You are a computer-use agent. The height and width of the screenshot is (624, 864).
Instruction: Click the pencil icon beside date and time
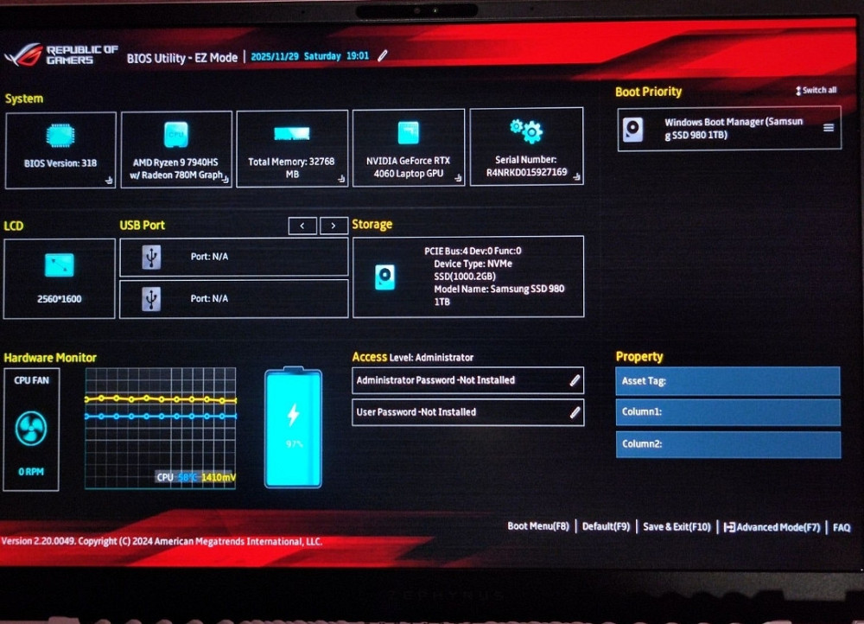383,56
